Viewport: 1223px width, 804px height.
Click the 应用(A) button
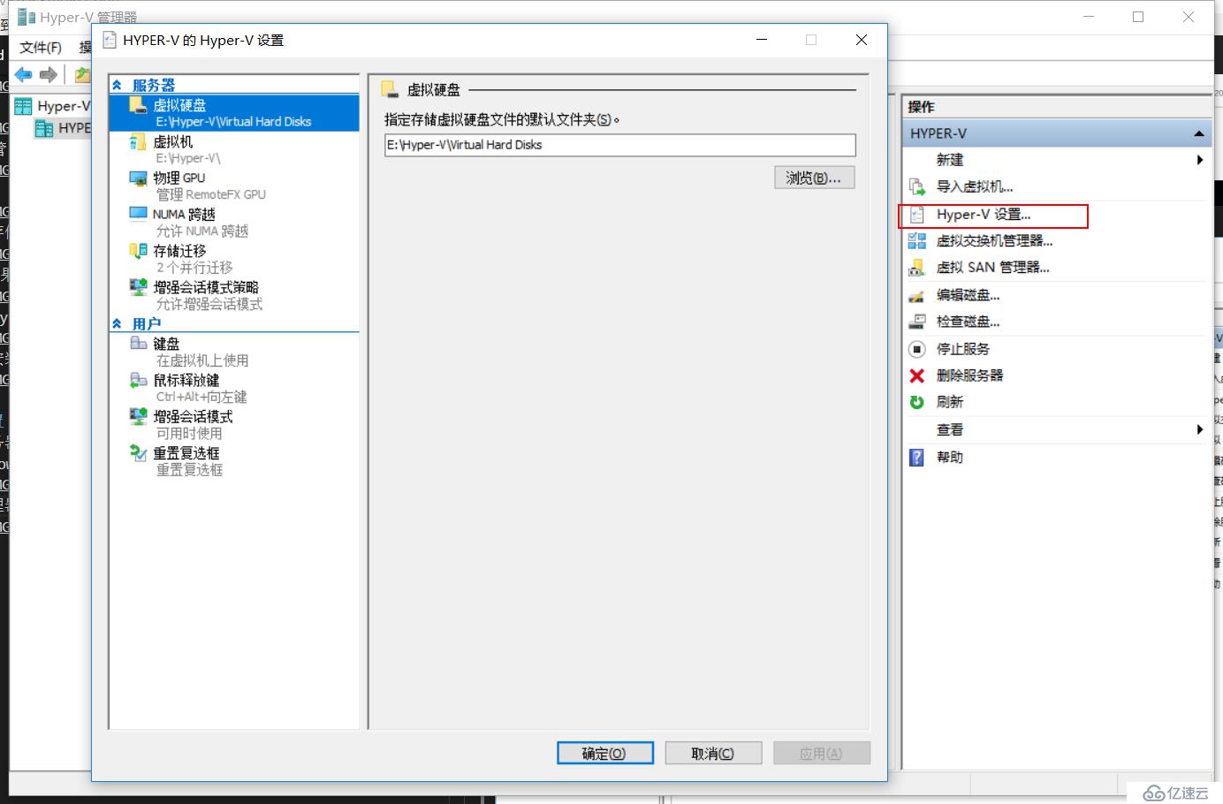tap(821, 753)
